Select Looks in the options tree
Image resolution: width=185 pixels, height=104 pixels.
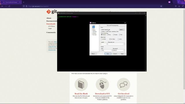tap(94, 25)
